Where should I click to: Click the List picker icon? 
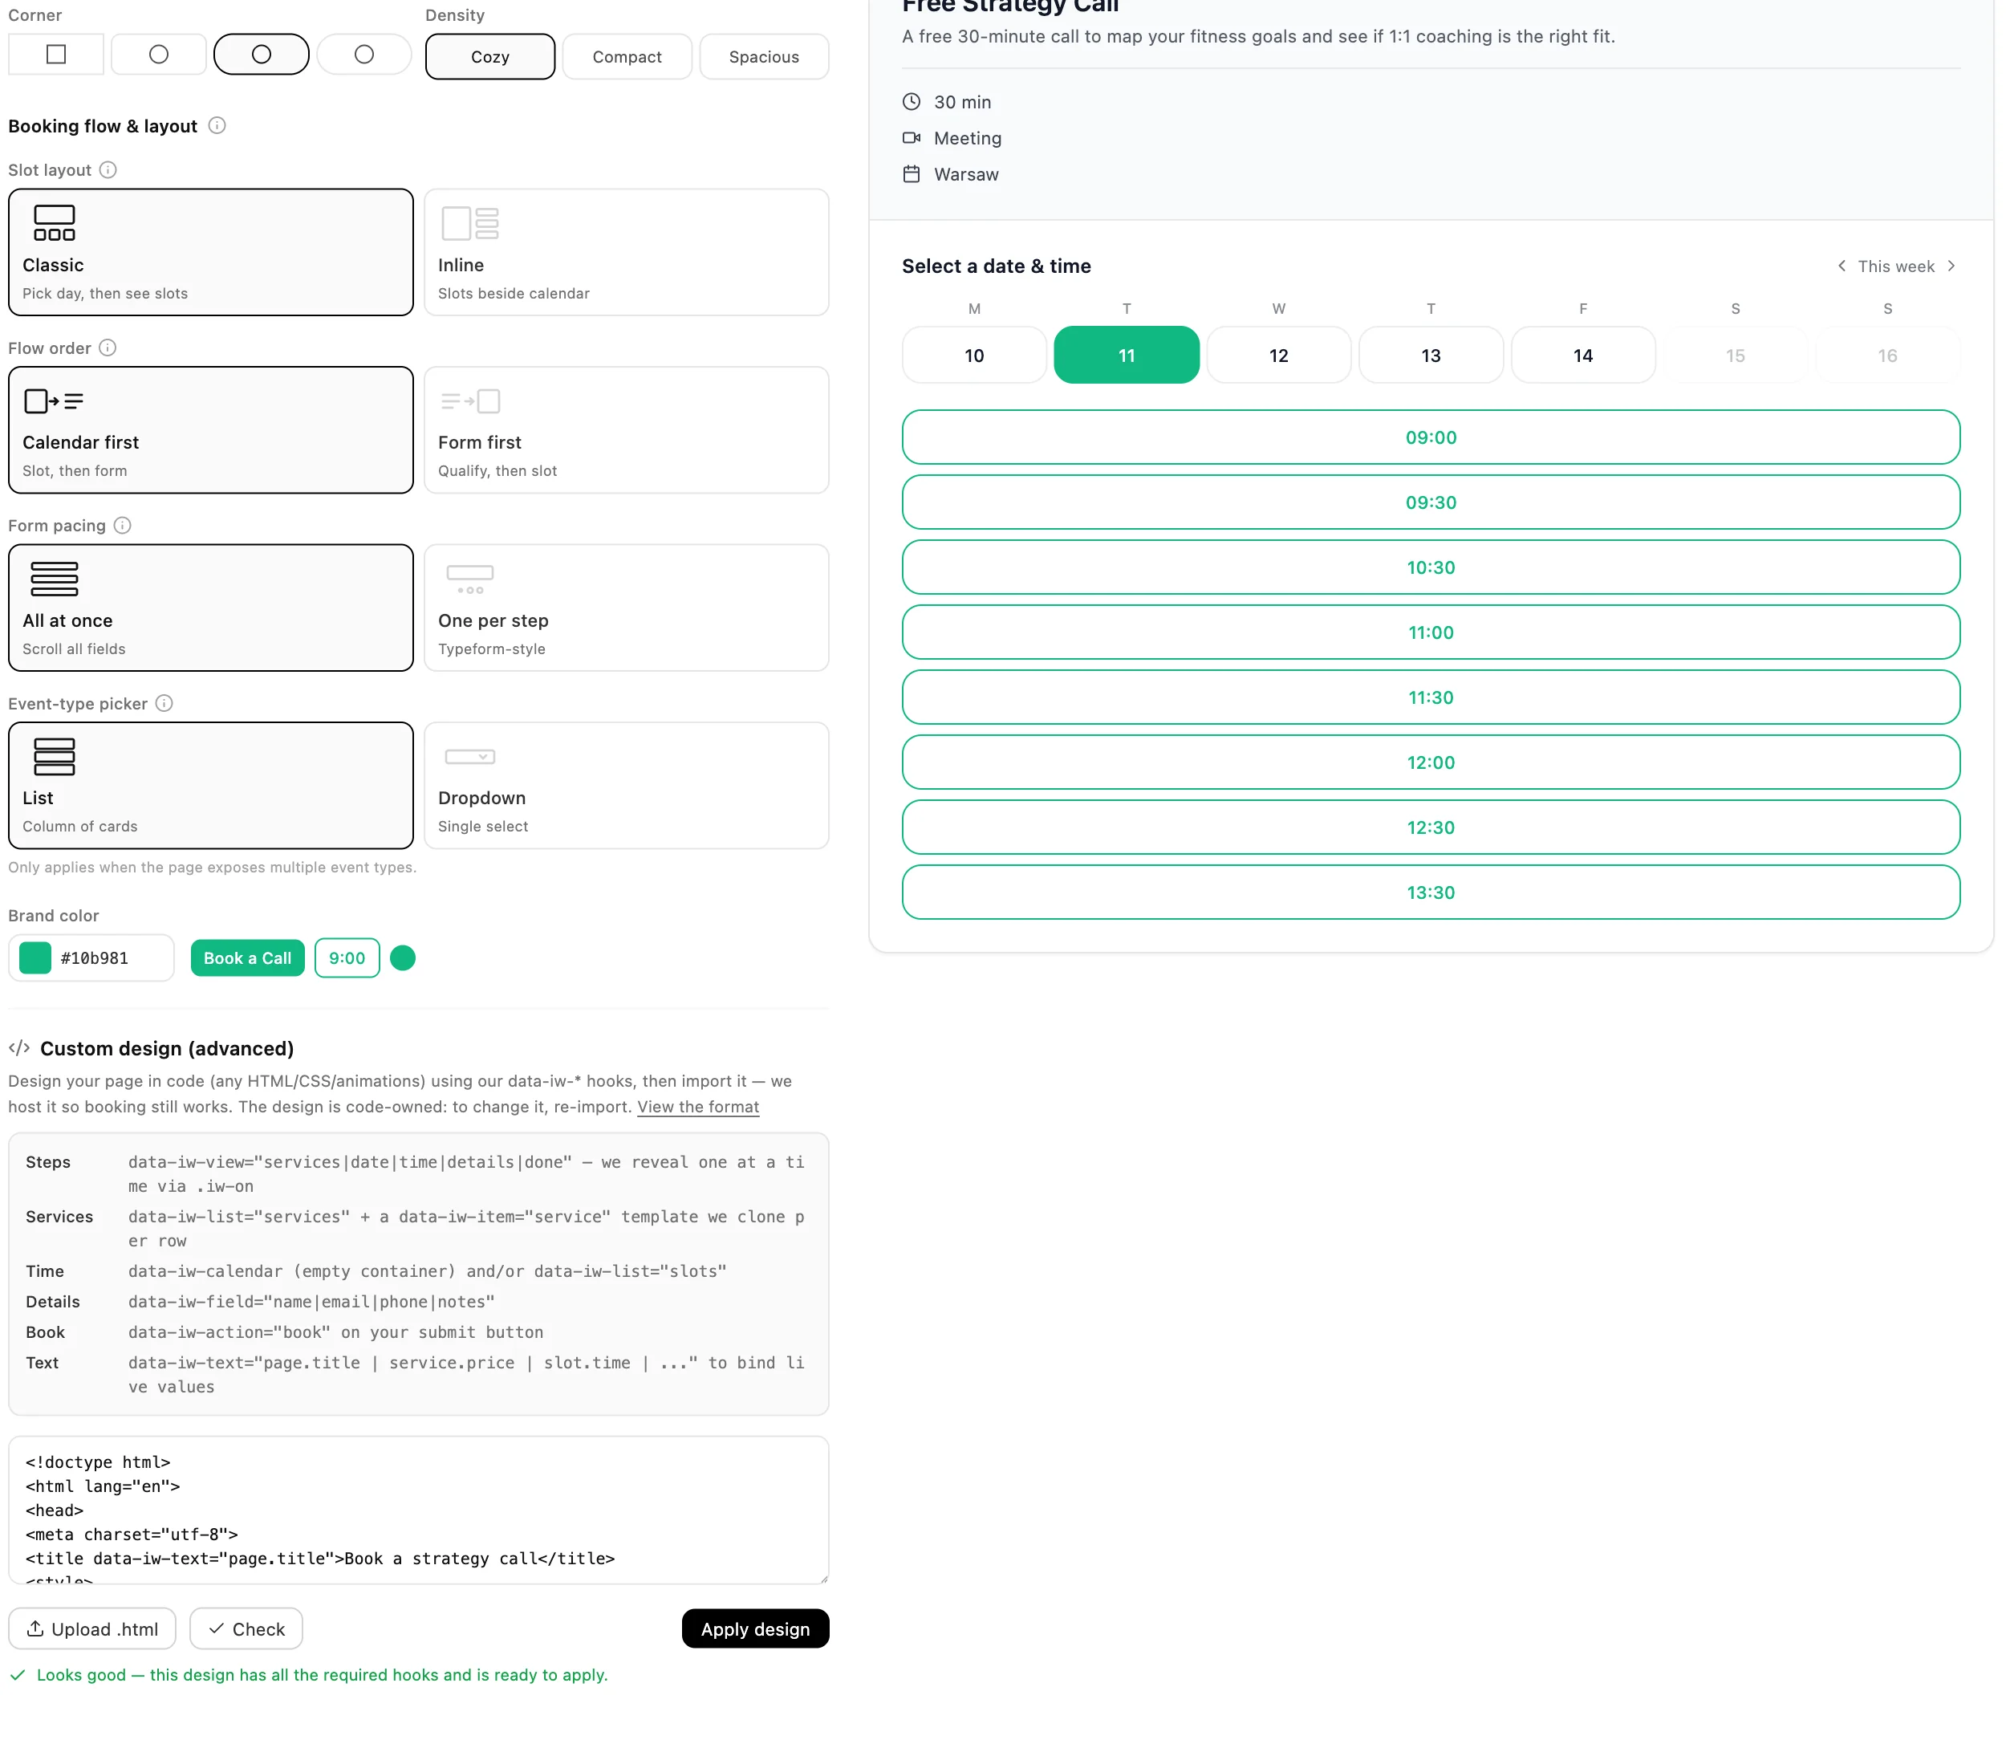click(x=55, y=756)
